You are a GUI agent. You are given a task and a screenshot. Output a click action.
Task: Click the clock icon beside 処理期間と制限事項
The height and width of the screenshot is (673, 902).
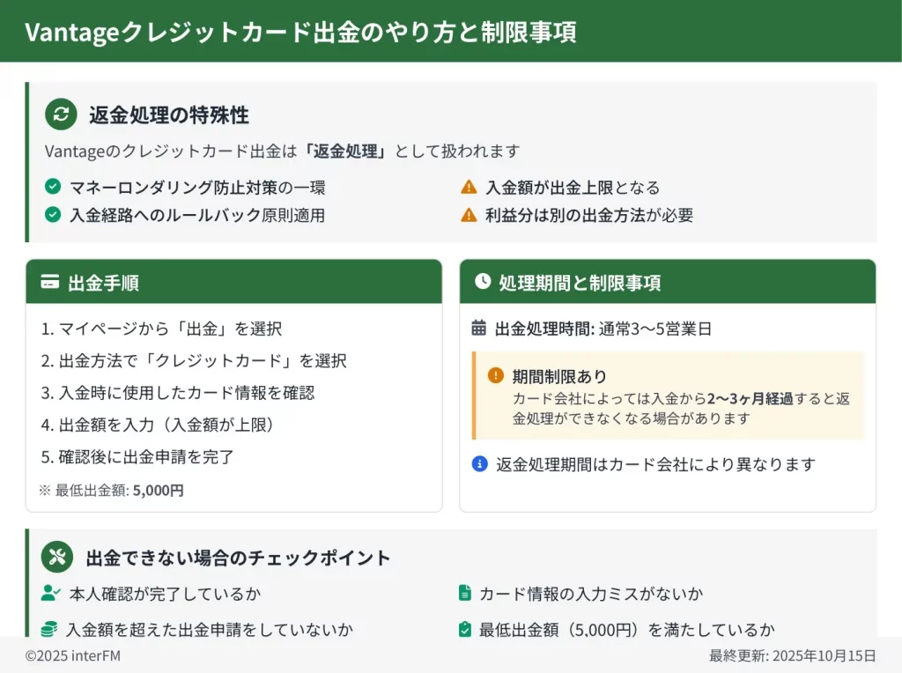click(x=483, y=282)
